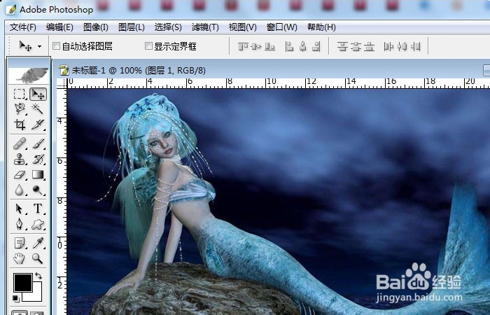
Task: Select the Eyedropper tool
Action: coord(38,243)
